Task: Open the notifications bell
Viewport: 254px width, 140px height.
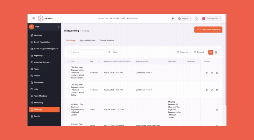Action: pos(197,19)
